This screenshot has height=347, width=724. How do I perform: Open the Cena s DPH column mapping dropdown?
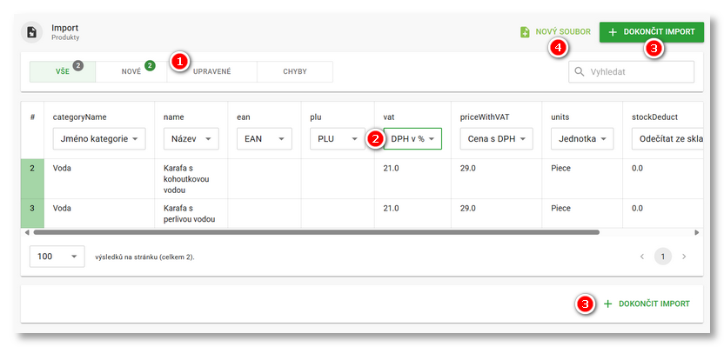(x=496, y=139)
